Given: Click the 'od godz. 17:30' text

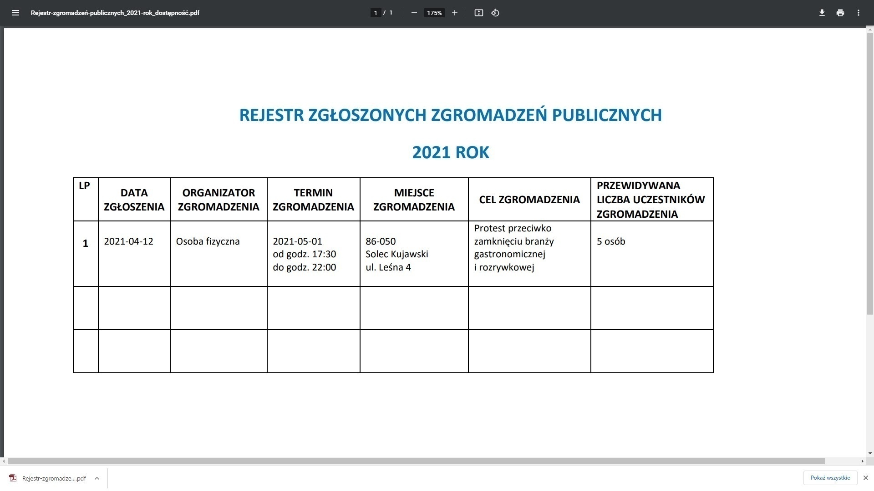Looking at the screenshot, I should [305, 254].
